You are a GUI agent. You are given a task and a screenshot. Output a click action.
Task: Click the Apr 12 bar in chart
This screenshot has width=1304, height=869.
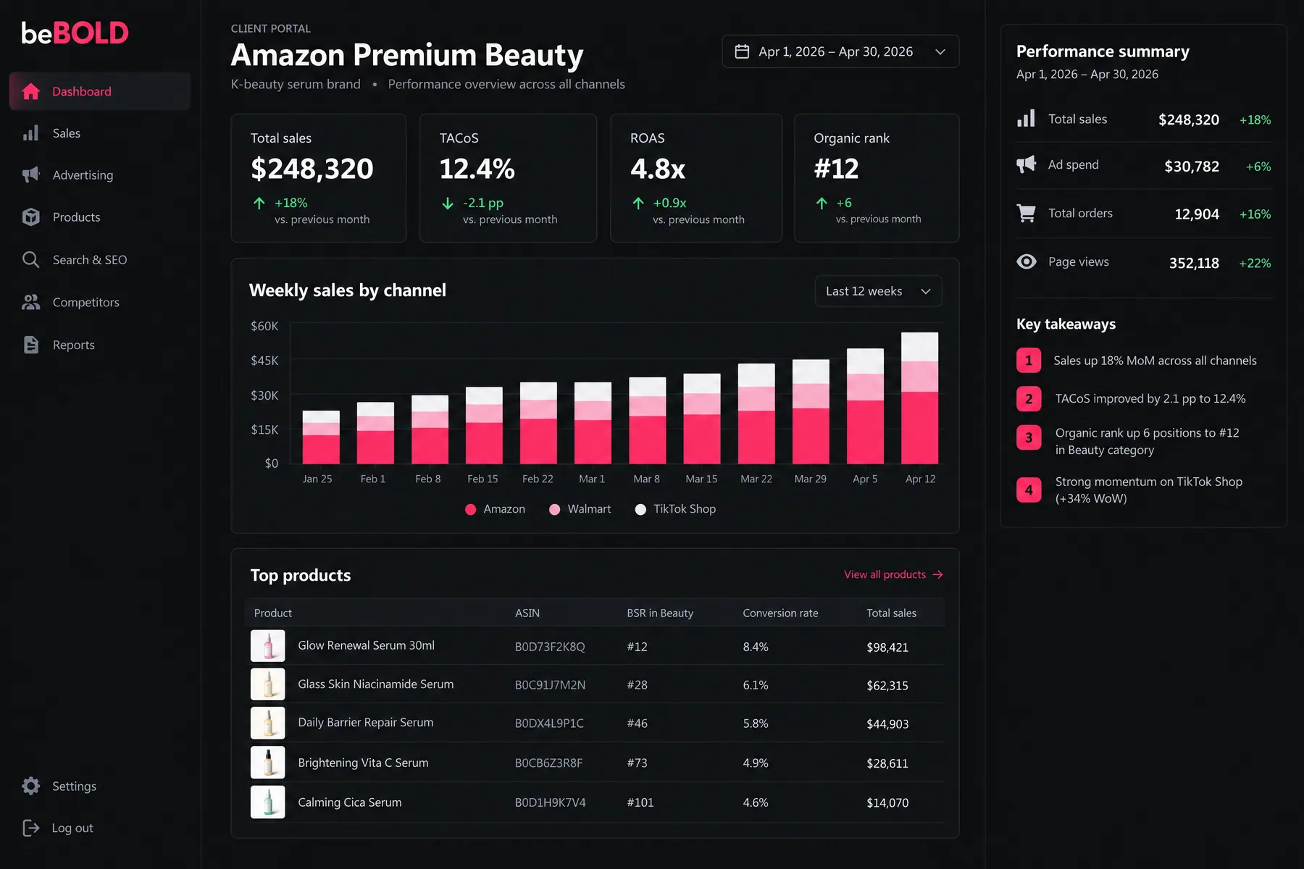920,398
